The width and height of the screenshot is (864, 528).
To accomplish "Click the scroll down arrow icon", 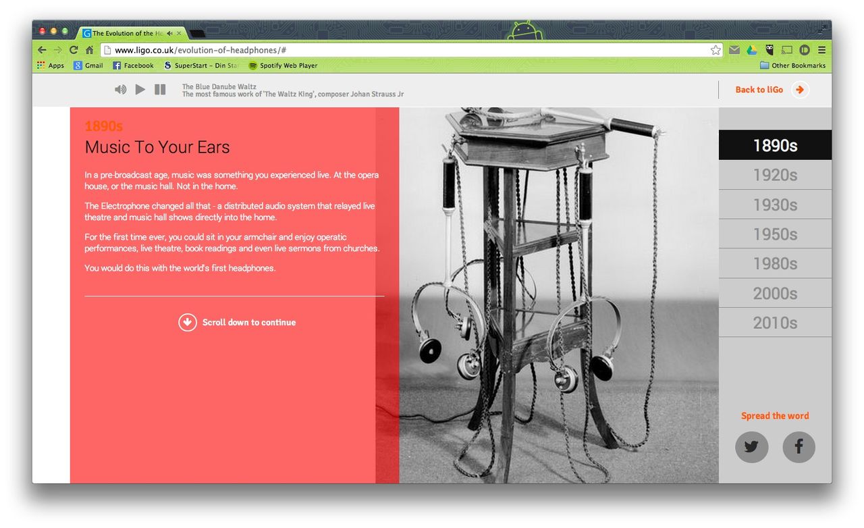I will (188, 323).
